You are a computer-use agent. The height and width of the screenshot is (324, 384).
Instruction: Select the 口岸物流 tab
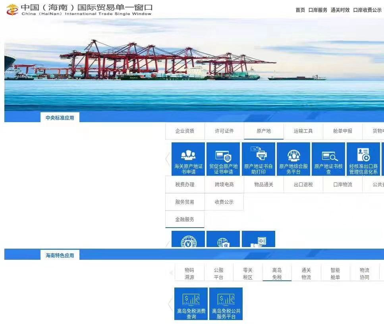coord(343,185)
